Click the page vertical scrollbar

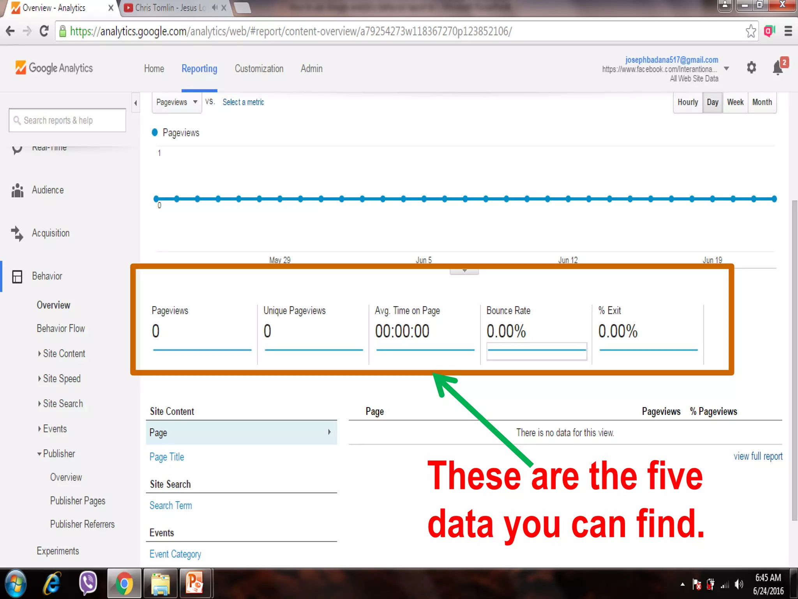point(794,361)
